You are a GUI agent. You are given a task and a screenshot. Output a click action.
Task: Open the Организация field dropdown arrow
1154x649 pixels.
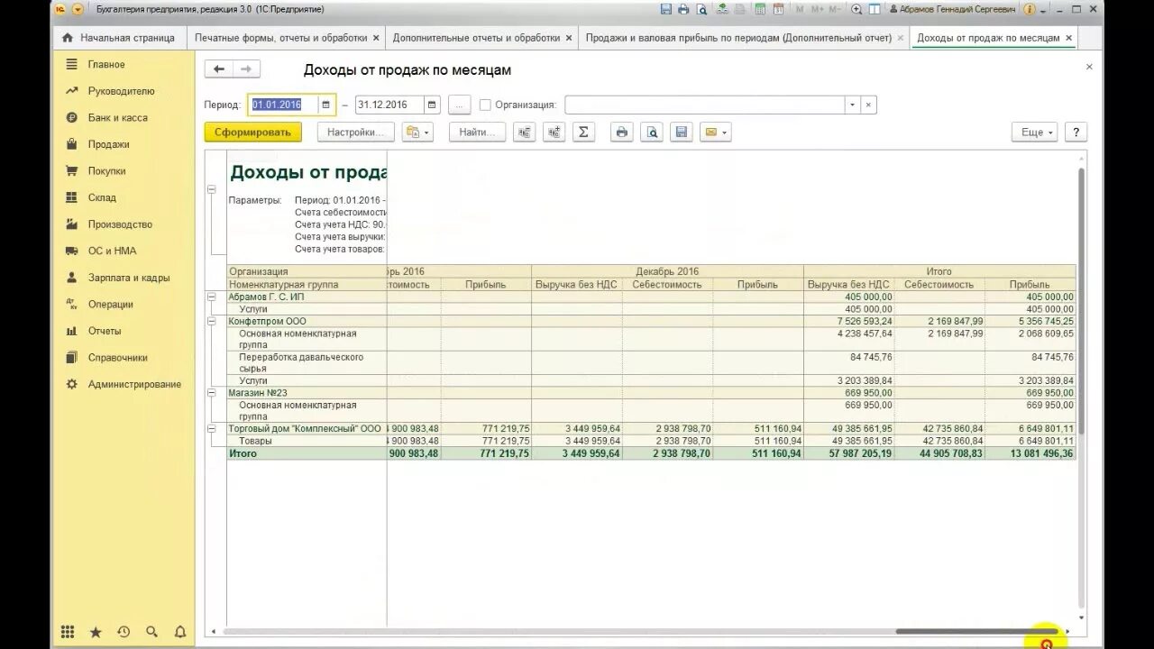coord(852,105)
